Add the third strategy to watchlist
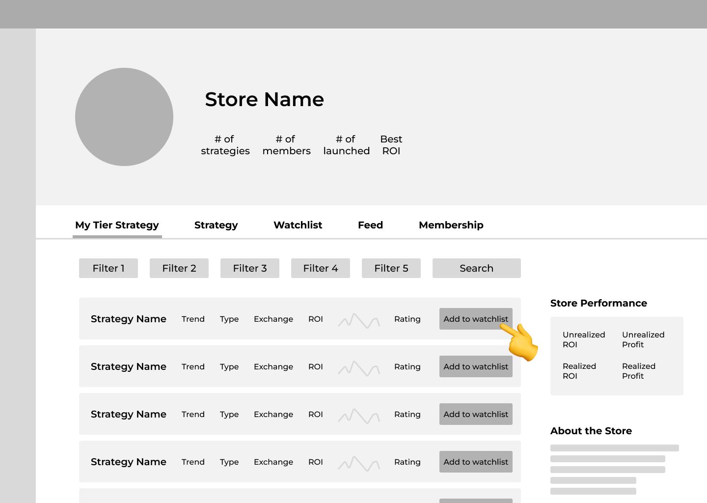This screenshot has width=707, height=503. click(x=476, y=414)
